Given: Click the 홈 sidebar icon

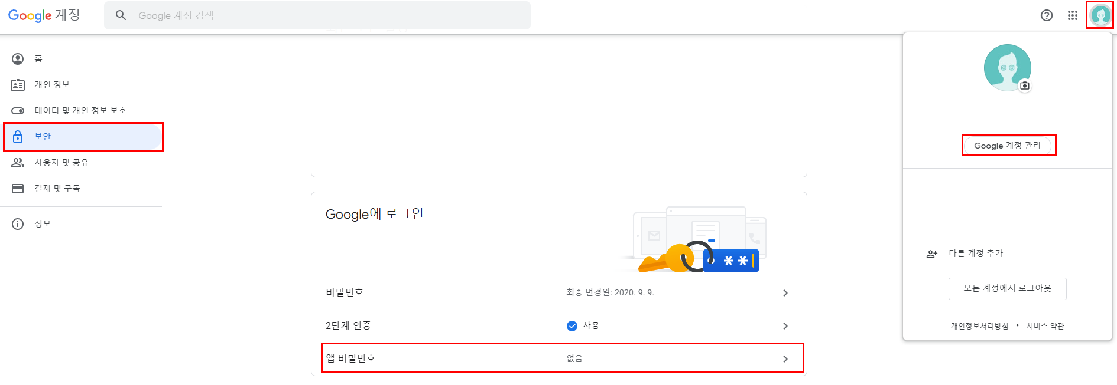Looking at the screenshot, I should click(18, 59).
